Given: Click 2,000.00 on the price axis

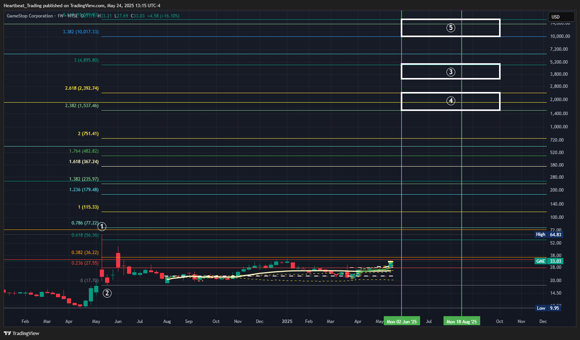Looking at the screenshot, I should tap(559, 100).
